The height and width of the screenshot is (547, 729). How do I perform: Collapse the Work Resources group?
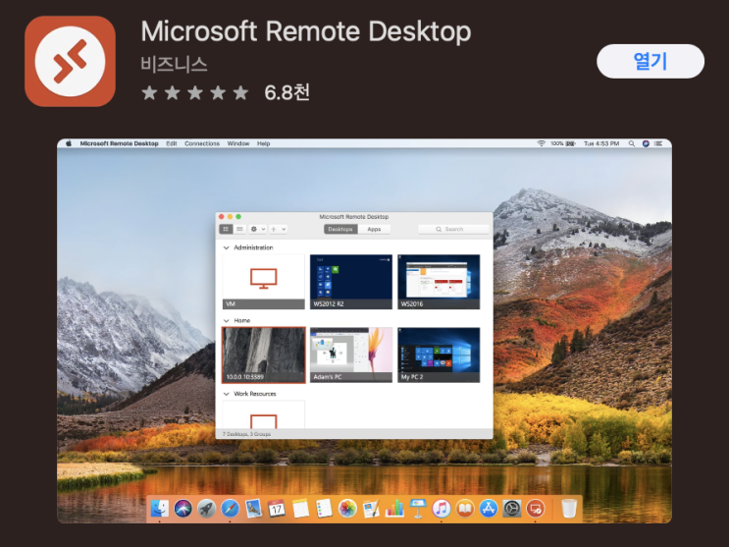[x=226, y=394]
